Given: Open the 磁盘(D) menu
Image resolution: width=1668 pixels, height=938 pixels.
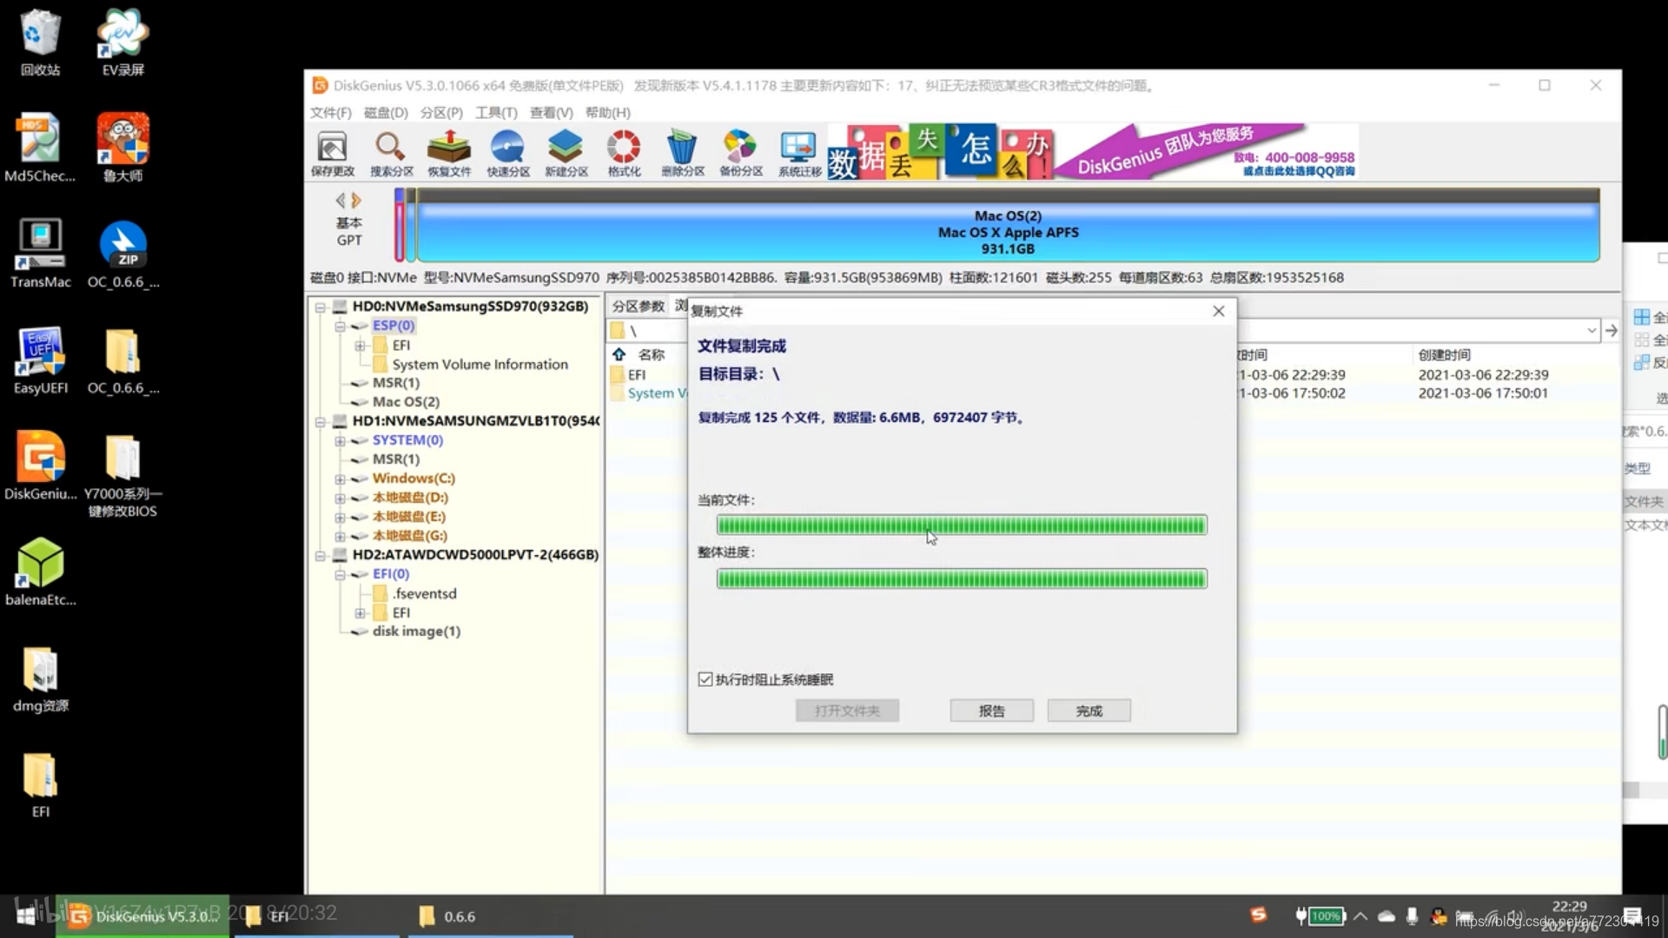Looking at the screenshot, I should 386,112.
